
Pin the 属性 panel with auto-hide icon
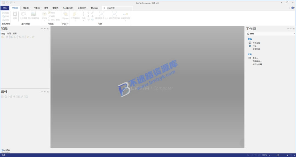coord(45,92)
